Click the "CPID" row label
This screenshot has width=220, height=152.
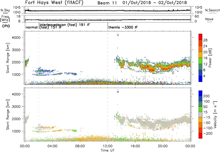[x=6, y=26]
